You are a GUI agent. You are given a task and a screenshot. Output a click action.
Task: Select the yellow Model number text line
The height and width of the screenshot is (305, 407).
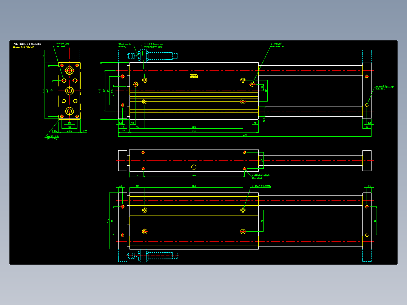point(24,48)
